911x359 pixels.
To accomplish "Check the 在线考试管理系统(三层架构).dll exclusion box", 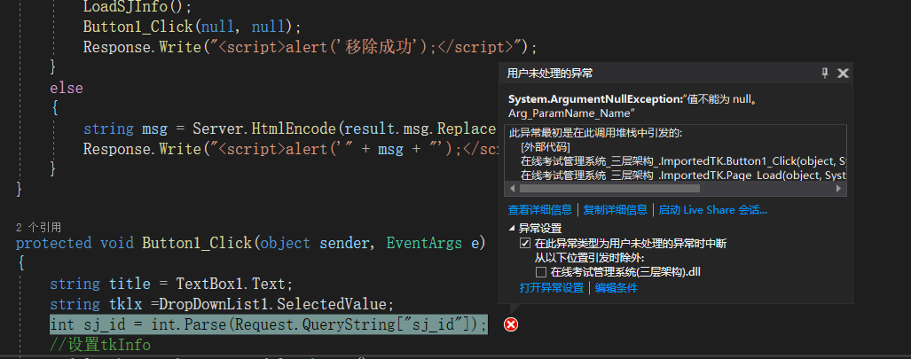I will pyautogui.click(x=541, y=272).
